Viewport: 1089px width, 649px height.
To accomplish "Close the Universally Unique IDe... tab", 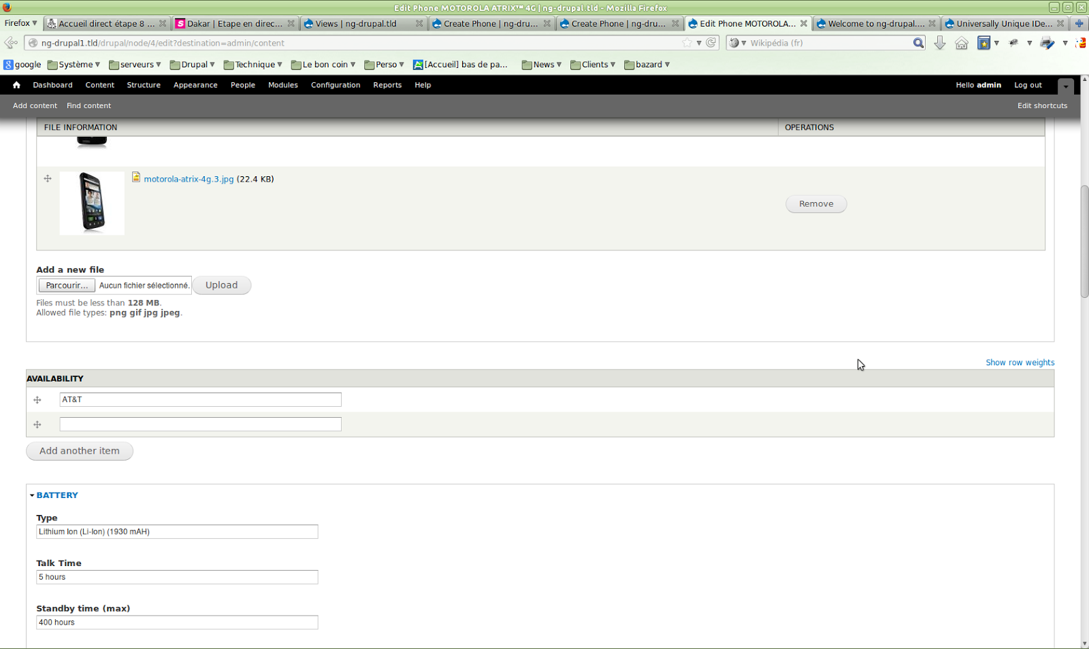I will tap(1060, 23).
